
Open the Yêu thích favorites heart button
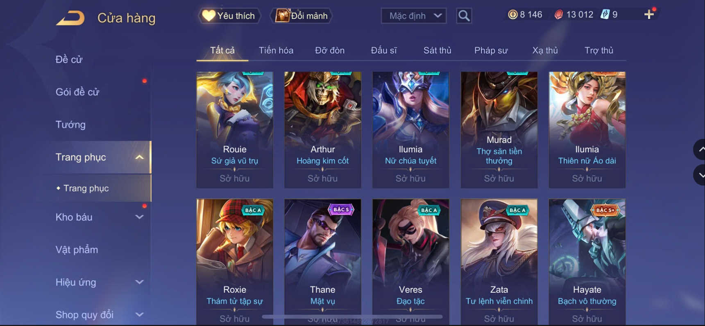pos(229,16)
